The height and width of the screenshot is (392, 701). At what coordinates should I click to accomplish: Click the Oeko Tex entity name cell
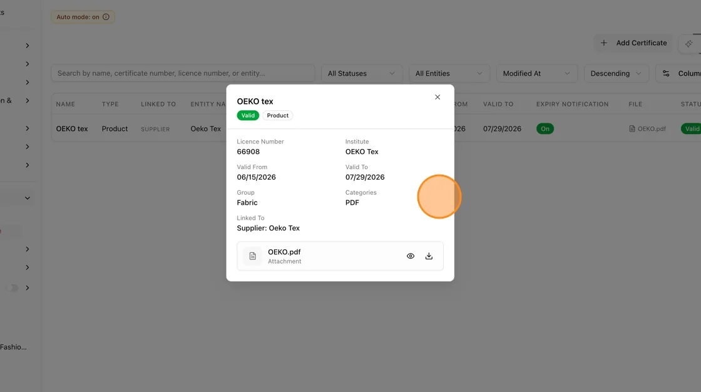pos(206,129)
